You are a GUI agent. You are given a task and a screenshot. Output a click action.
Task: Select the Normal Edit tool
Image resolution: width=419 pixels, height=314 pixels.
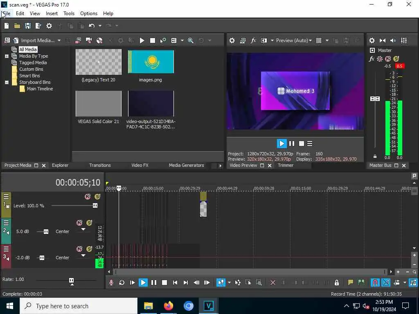[221, 283]
